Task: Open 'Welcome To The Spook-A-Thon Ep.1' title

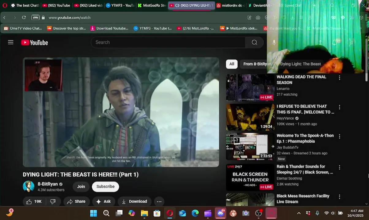Action: coord(305,138)
